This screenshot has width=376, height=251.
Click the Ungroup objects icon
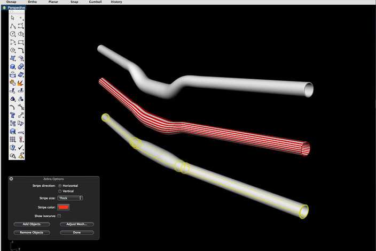pos(21,99)
